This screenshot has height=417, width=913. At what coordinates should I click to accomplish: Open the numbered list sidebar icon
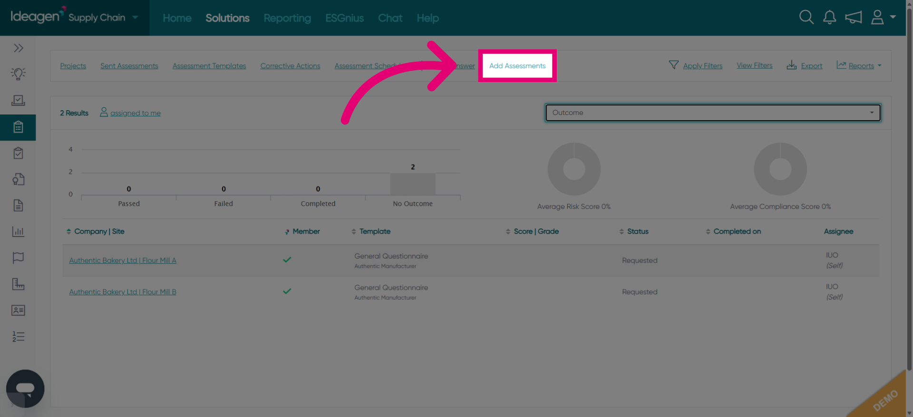click(x=18, y=336)
